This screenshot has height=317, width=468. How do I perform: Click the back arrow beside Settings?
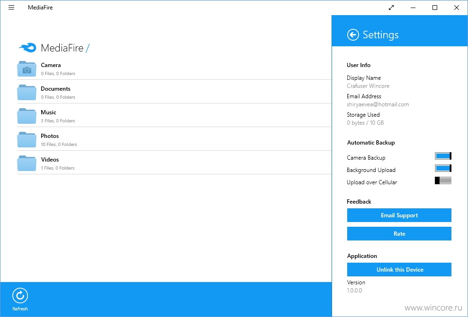point(353,35)
